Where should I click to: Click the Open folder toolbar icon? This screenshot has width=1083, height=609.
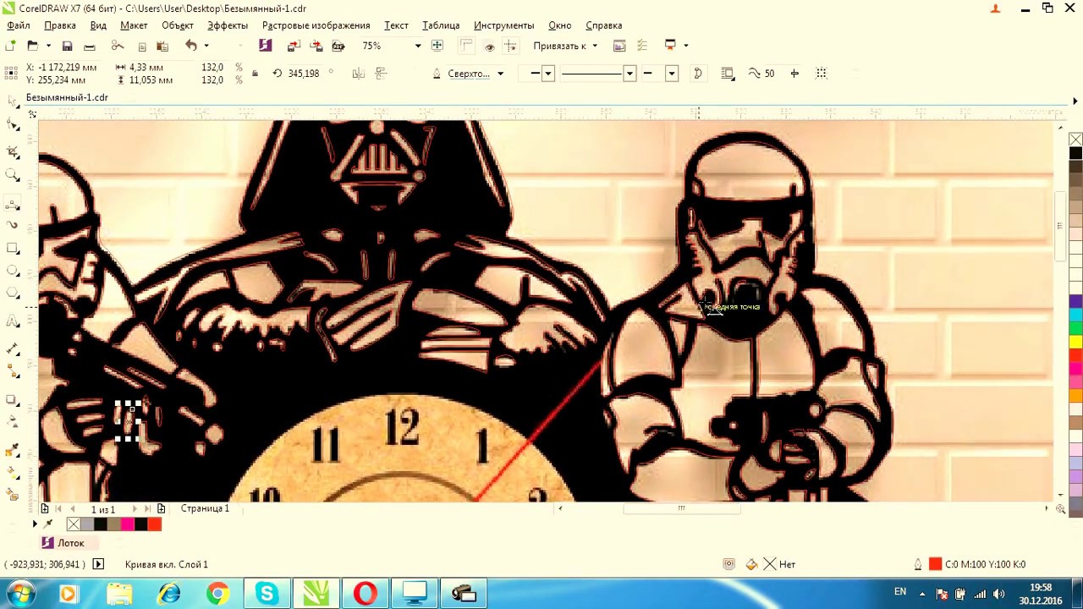(32, 46)
